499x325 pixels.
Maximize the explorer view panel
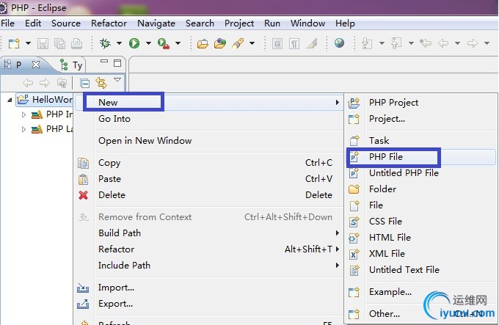point(117,63)
